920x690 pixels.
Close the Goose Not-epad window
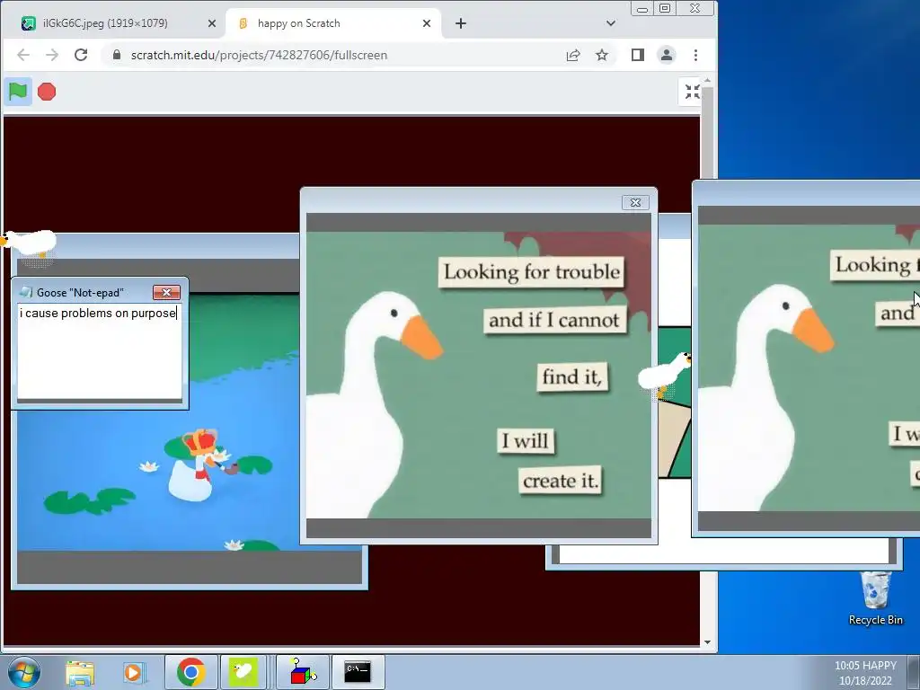pos(166,292)
